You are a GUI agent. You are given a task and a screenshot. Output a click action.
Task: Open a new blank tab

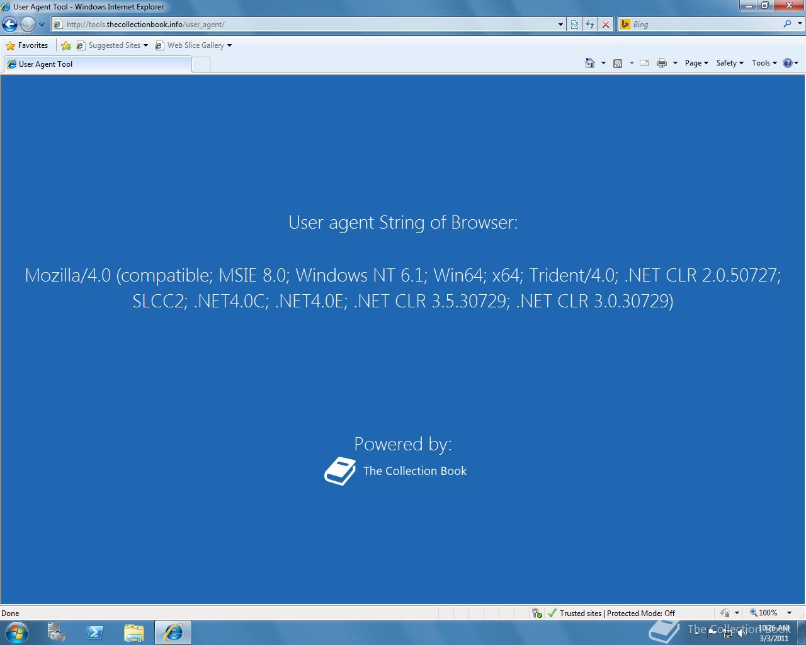point(201,64)
